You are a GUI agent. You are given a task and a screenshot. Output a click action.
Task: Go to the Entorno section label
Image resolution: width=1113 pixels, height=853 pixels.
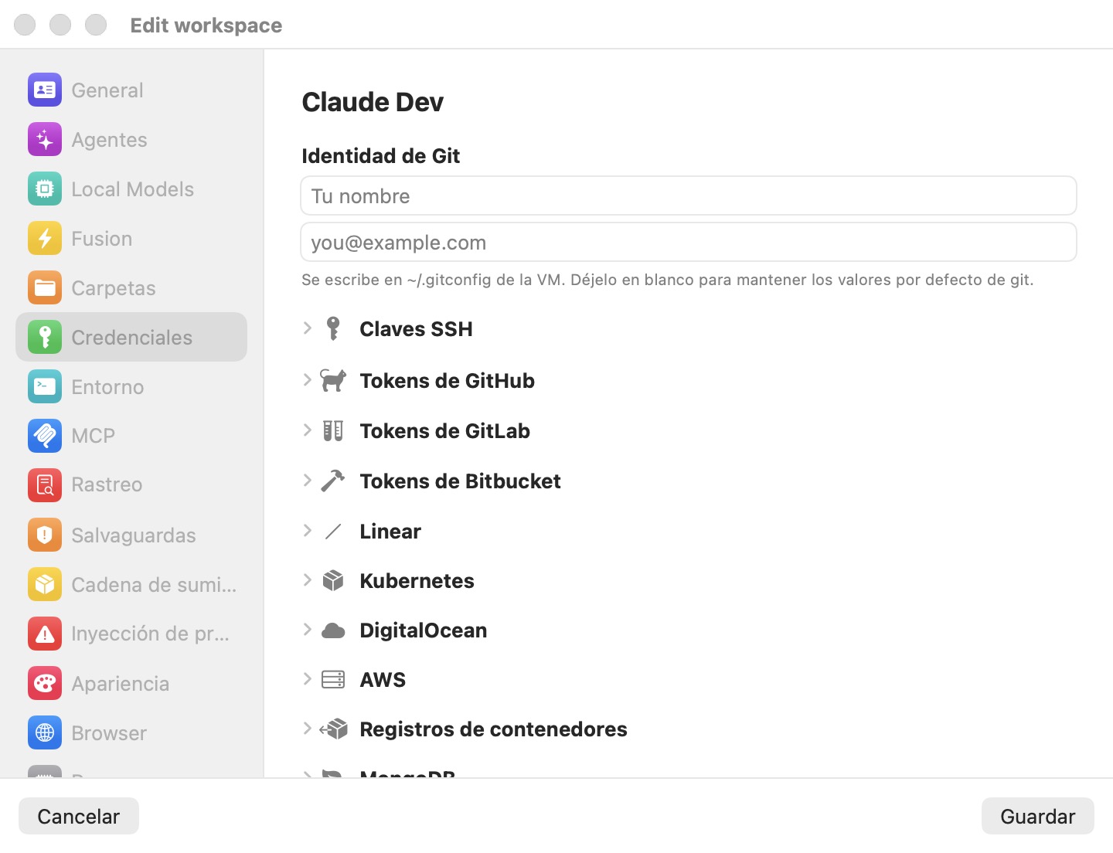click(x=107, y=387)
